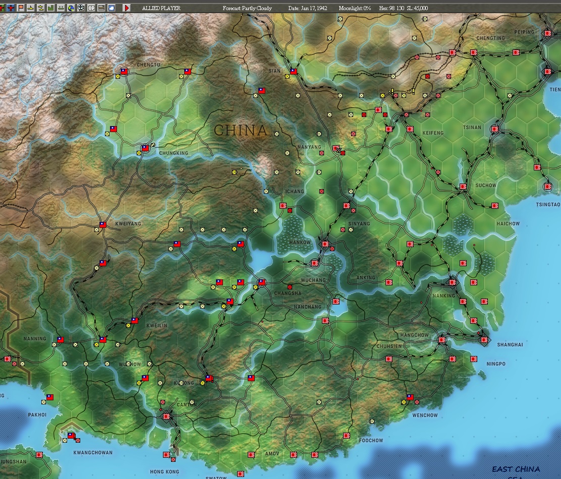Click the Forecast: Partly Cloudy text
The height and width of the screenshot is (479, 561).
247,8
